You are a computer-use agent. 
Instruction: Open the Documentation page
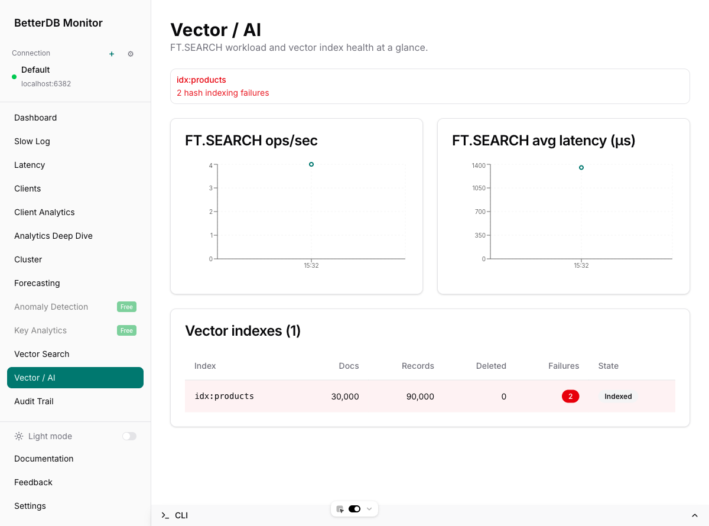click(43, 459)
